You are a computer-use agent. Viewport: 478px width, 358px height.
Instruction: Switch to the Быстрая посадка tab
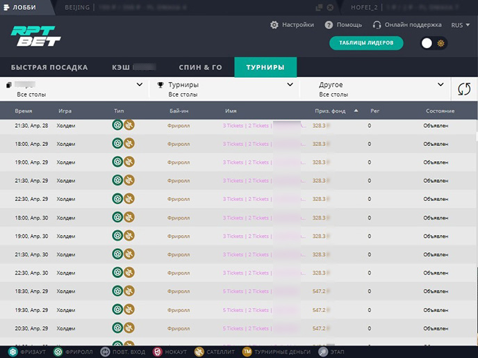pos(49,67)
